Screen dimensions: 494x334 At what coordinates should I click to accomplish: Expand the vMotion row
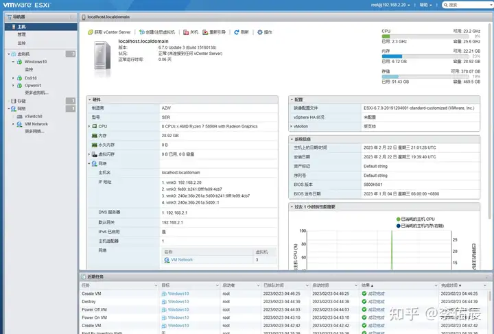[x=291, y=126]
